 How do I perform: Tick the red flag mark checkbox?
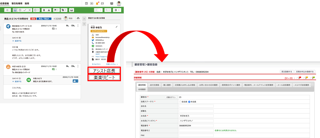point(297,78)
